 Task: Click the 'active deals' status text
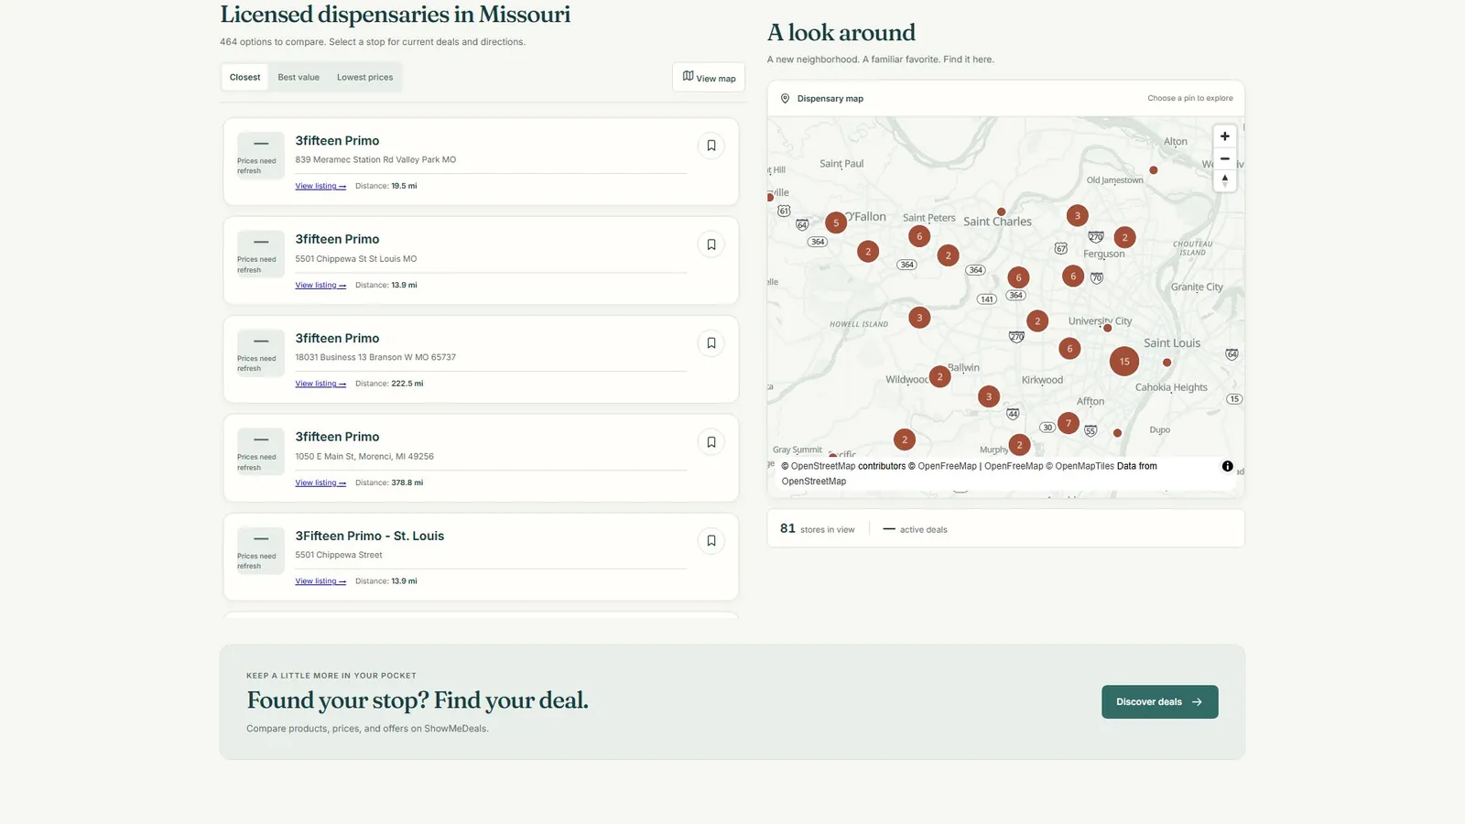pos(923,530)
